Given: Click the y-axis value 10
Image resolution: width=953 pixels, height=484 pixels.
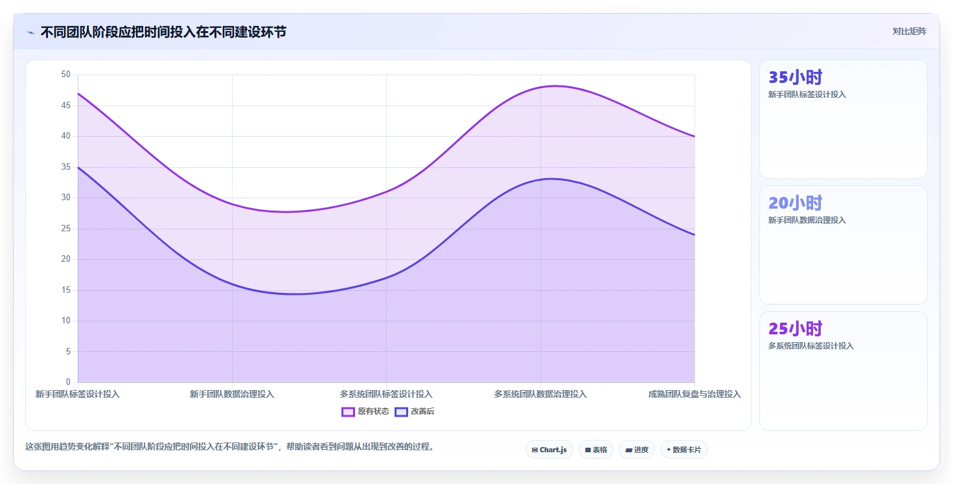Looking at the screenshot, I should tap(65, 321).
